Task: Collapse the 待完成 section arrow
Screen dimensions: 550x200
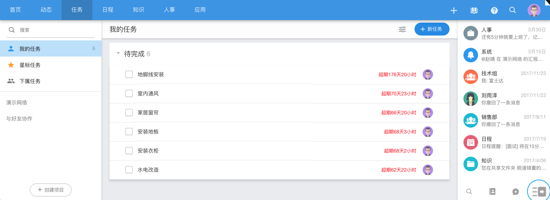Action: [x=118, y=53]
